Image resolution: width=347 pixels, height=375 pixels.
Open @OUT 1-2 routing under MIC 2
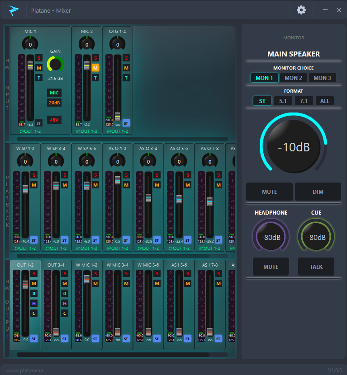(x=87, y=131)
